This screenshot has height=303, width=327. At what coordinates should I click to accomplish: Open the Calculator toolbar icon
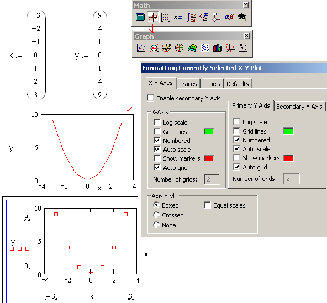click(x=140, y=17)
